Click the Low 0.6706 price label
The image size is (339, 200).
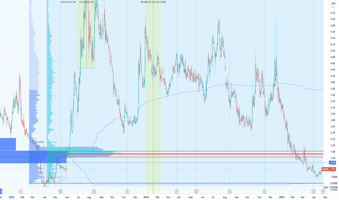point(331,187)
